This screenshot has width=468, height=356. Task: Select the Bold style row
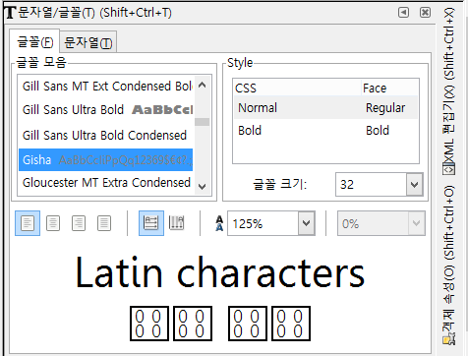pos(325,131)
